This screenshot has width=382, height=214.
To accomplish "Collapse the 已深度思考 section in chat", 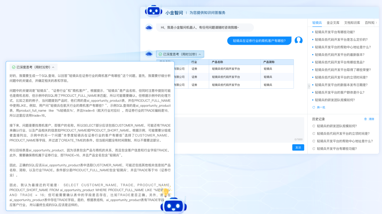I will pos(200,54).
